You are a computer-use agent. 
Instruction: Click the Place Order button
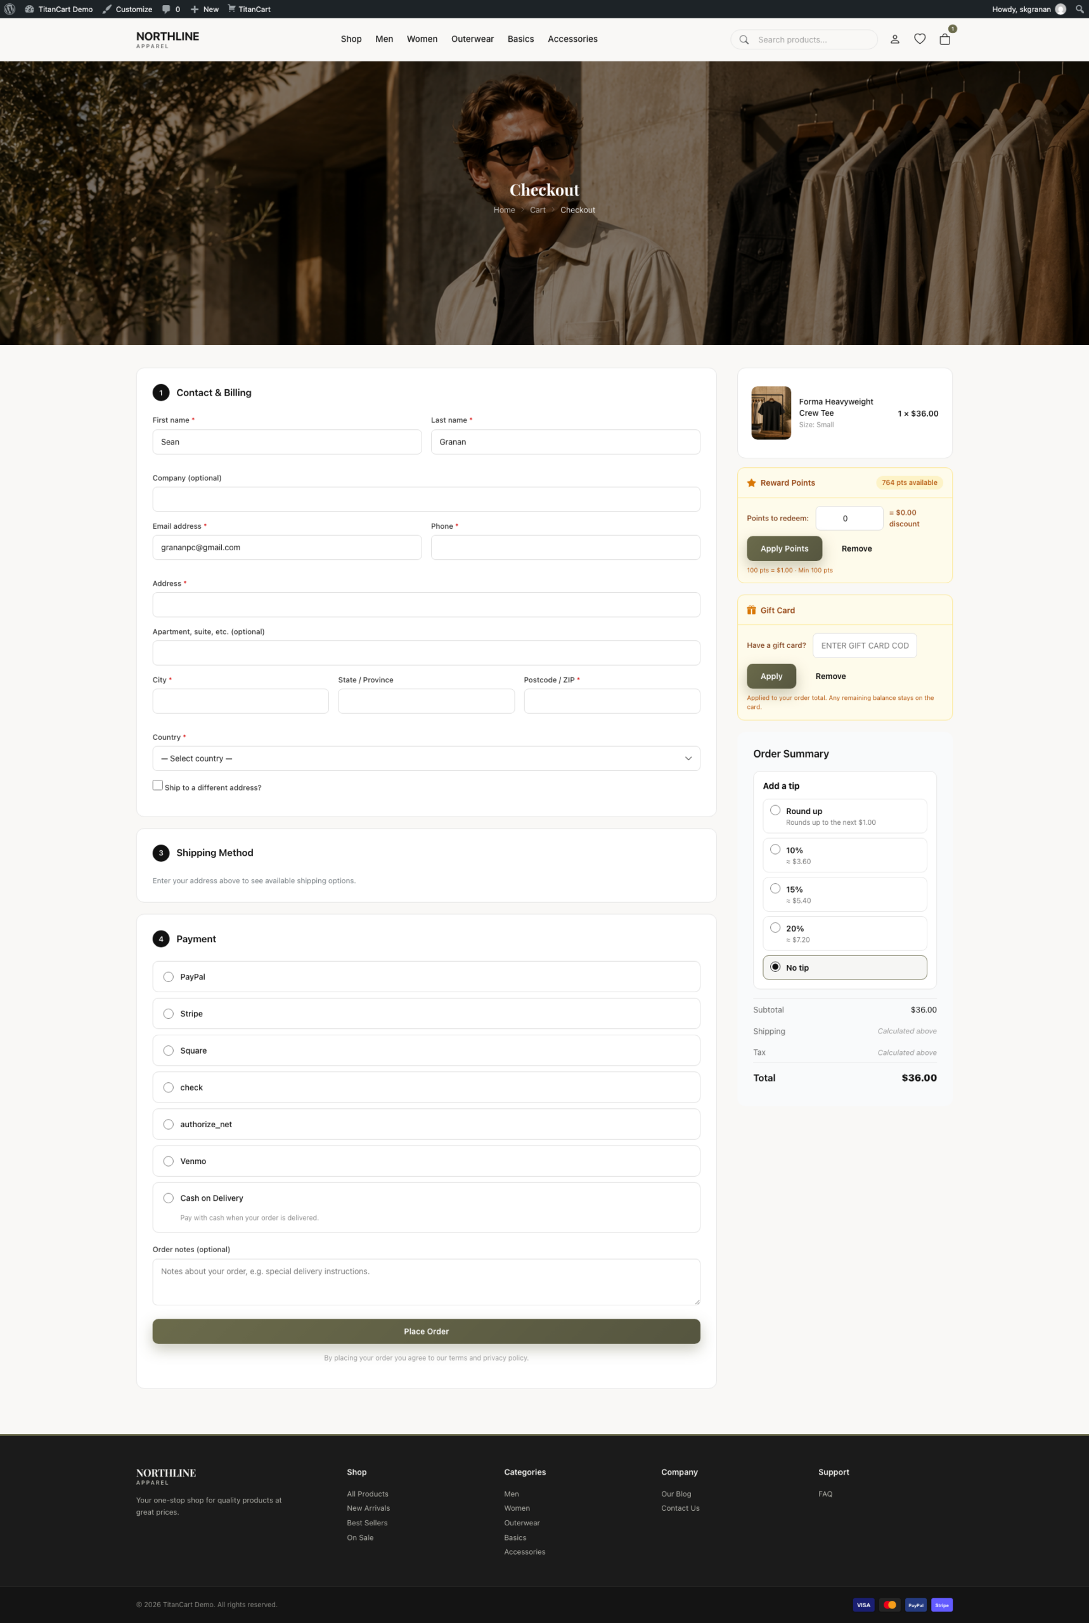tap(427, 1331)
